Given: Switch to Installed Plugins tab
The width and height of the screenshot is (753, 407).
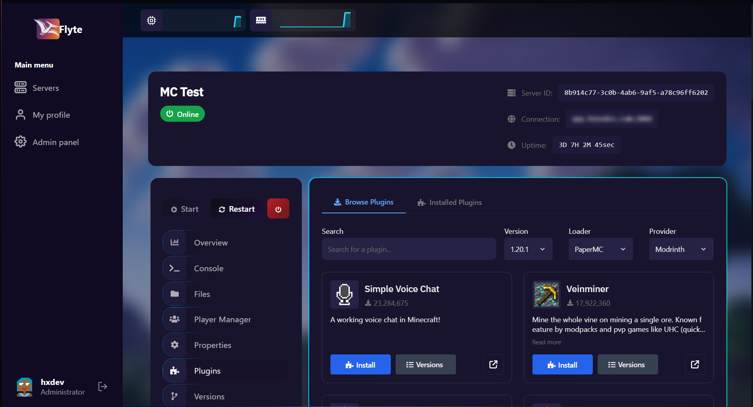Looking at the screenshot, I should 450,202.
